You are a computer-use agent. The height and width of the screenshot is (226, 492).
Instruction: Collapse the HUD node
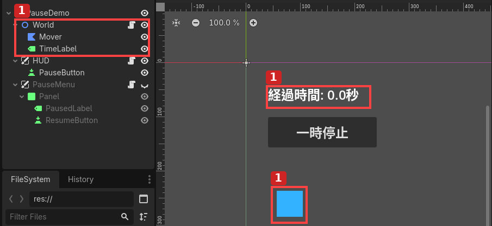pyautogui.click(x=15, y=61)
